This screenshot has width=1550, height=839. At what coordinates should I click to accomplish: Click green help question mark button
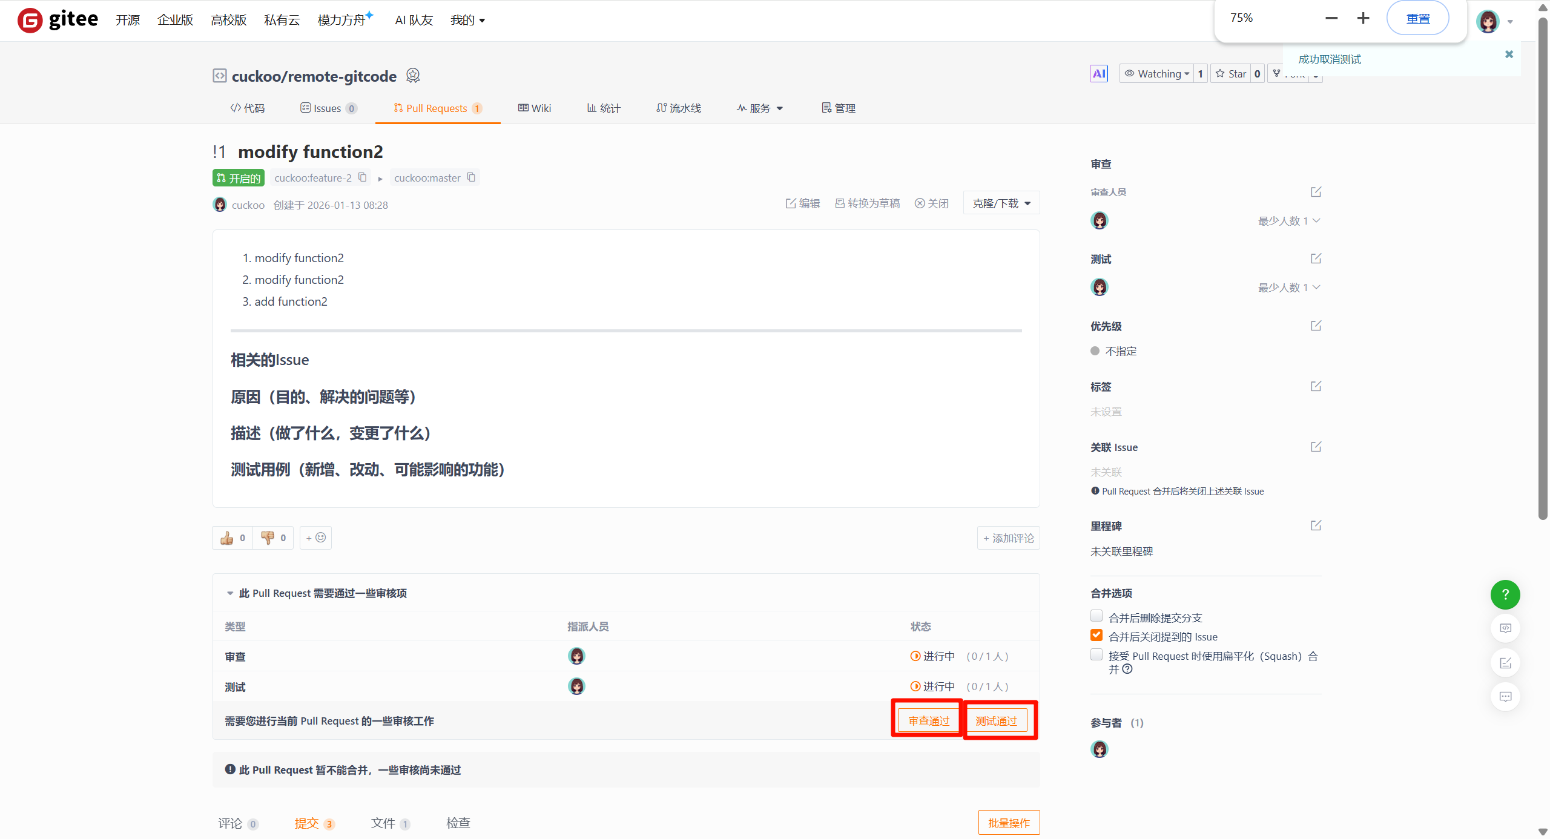click(x=1505, y=594)
